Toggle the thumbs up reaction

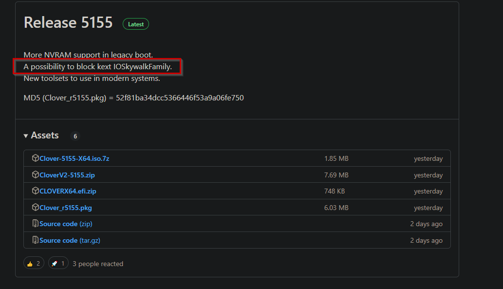(x=34, y=264)
